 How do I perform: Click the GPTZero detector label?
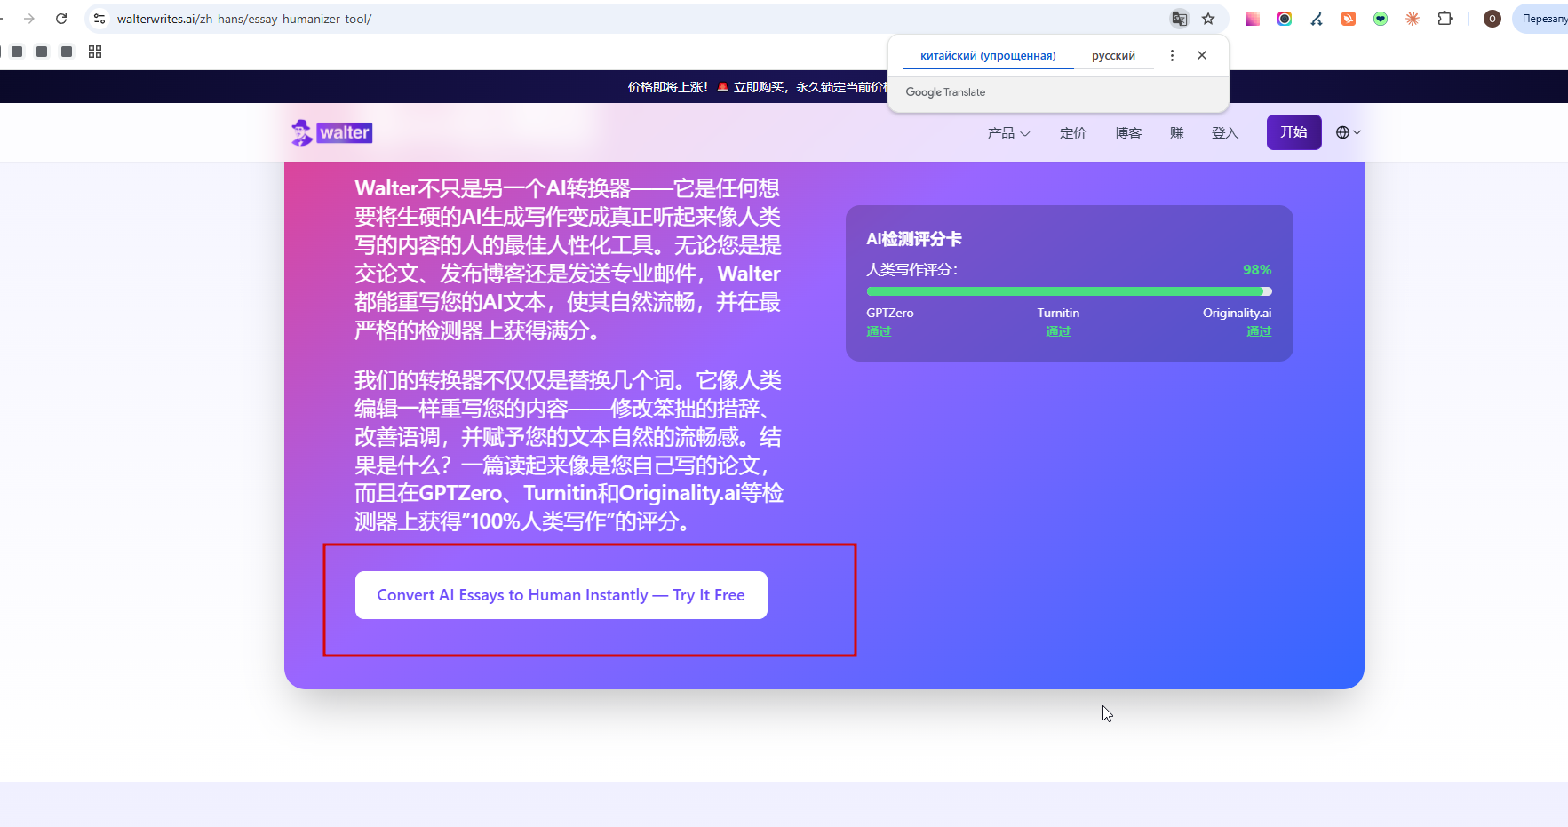pos(890,313)
